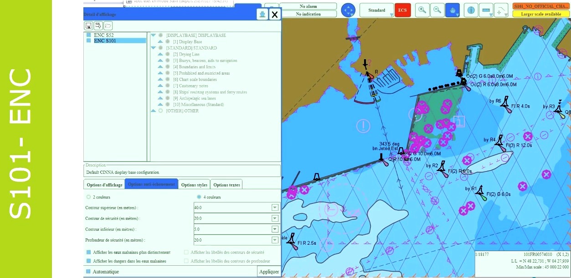571x278 pixels.
Task: Click the ship icon in panel header
Action: point(262,15)
